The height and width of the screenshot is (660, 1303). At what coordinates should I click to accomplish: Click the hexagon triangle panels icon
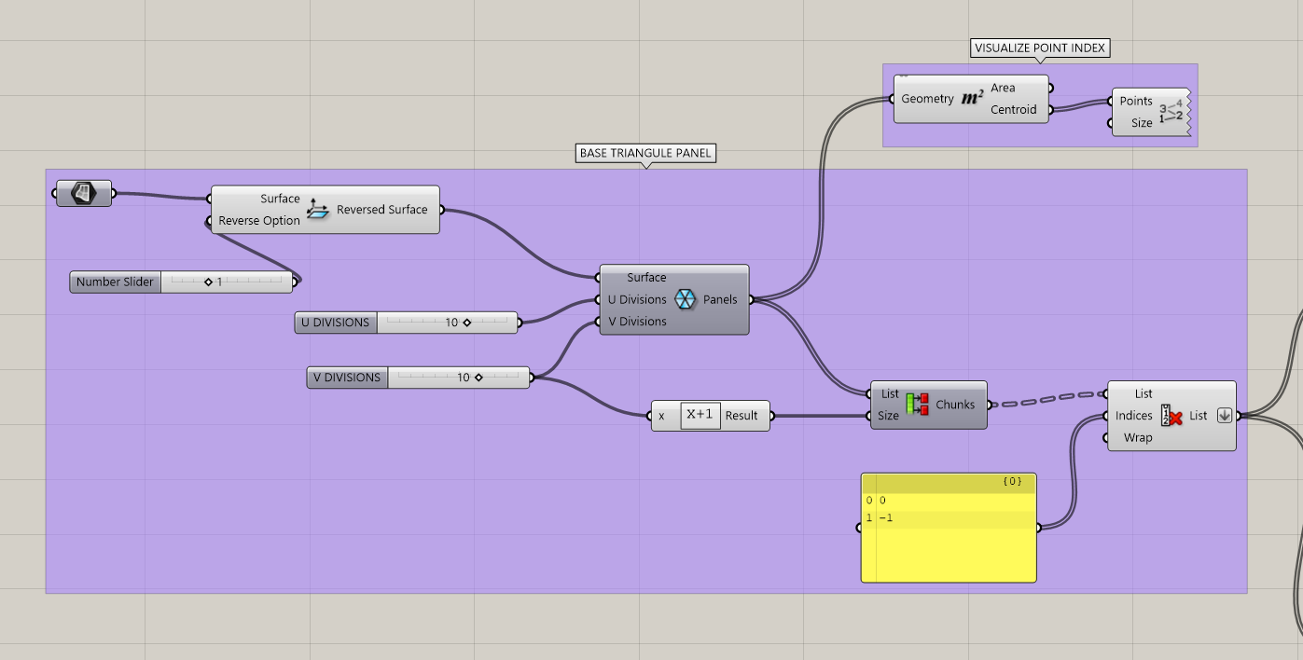point(685,299)
